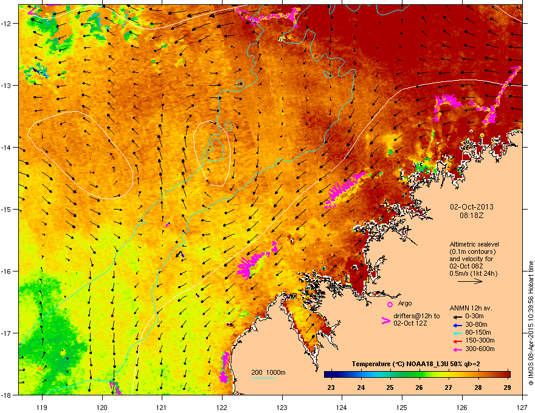Click the longitude axis label '122'

[x=222, y=407]
